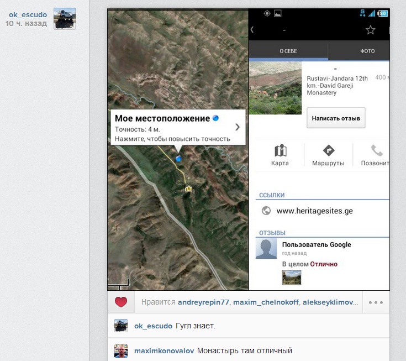Tap the Маршруты directions icon
This screenshot has width=406, height=361.
point(329,150)
